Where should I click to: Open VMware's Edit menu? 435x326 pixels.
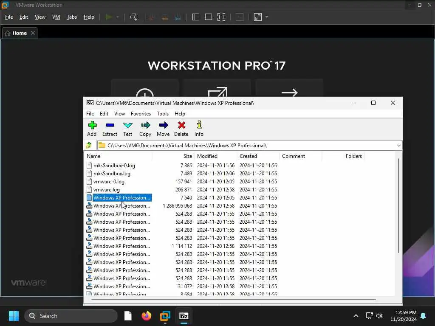[24, 17]
